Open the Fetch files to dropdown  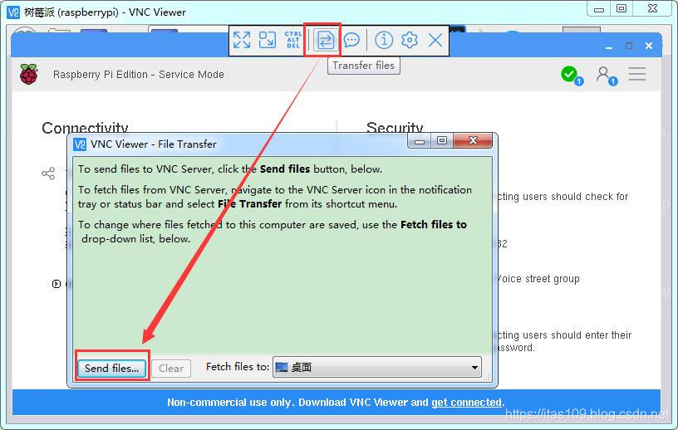pos(377,368)
